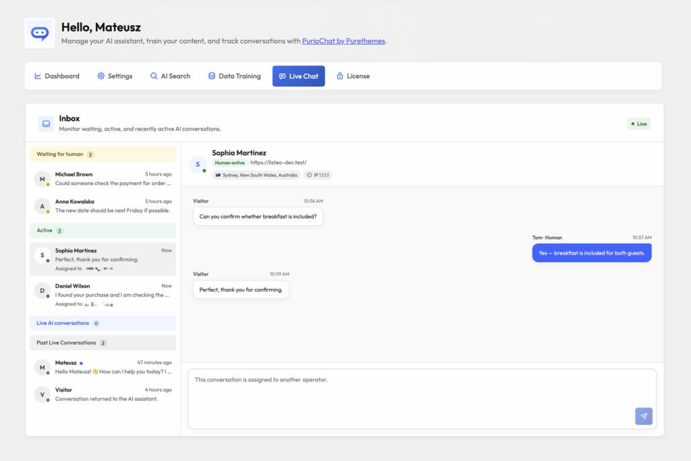
Task: Click the green Live status badge
Action: pyautogui.click(x=638, y=124)
